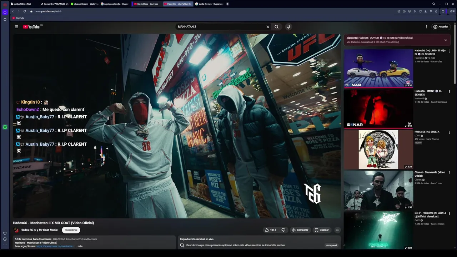The width and height of the screenshot is (457, 257).
Task: Open Dei V - Problema video title
Action: coord(430,215)
